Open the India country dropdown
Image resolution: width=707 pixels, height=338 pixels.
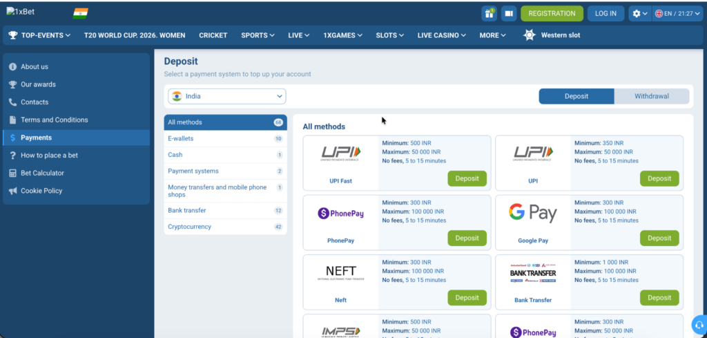pos(226,96)
